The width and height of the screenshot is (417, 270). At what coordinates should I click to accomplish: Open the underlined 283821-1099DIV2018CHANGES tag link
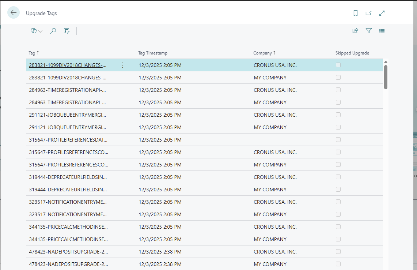68,65
